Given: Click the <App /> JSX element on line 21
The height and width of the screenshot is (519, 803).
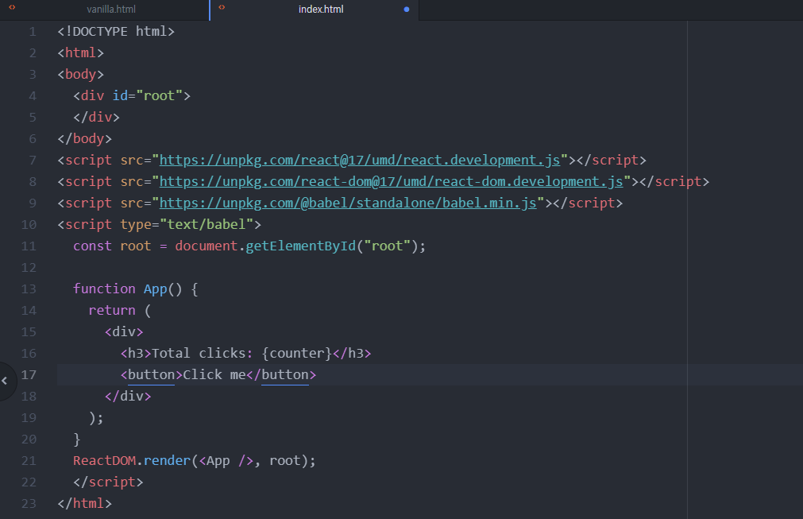Looking at the screenshot, I should pyautogui.click(x=226, y=461).
